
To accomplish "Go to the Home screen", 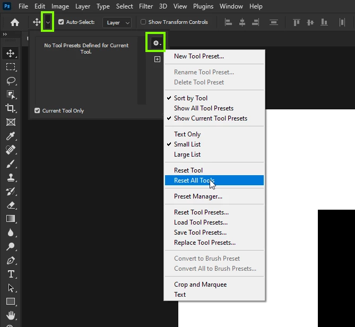I will pyautogui.click(x=15, y=22).
